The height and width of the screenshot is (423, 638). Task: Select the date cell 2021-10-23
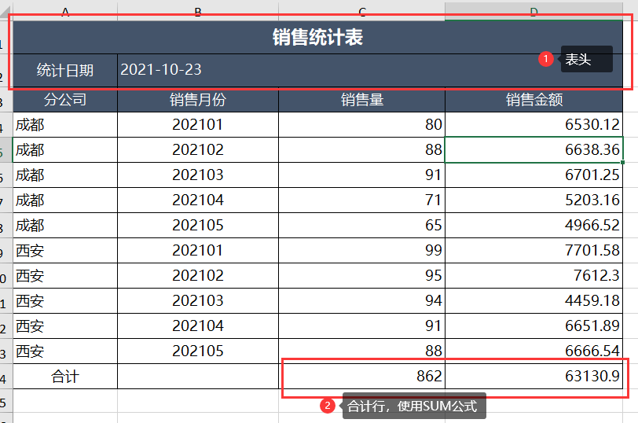point(370,71)
